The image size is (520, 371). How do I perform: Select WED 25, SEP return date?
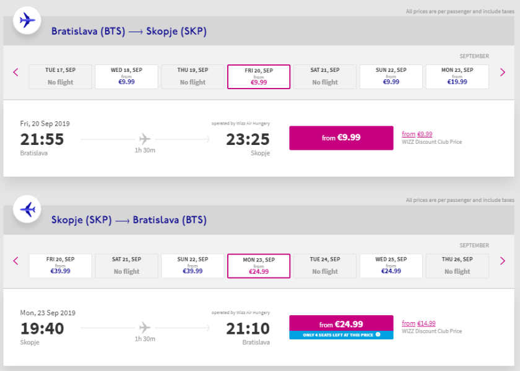pyautogui.click(x=391, y=266)
